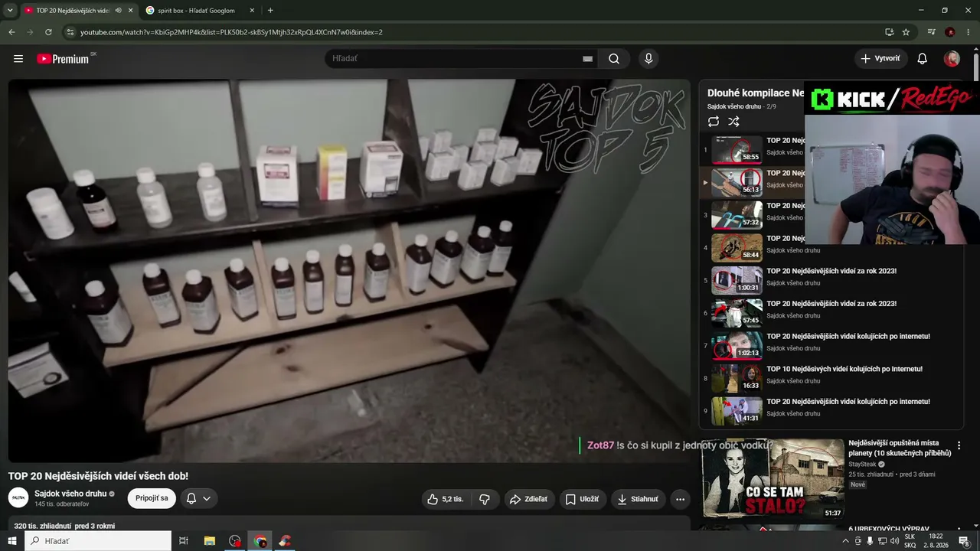
Task: Reload the current page
Action: coord(48,32)
